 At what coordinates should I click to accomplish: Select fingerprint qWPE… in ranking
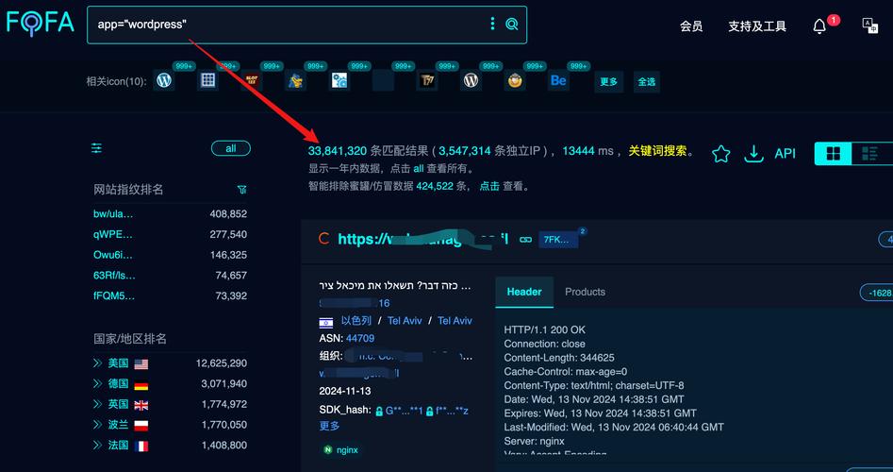(113, 234)
